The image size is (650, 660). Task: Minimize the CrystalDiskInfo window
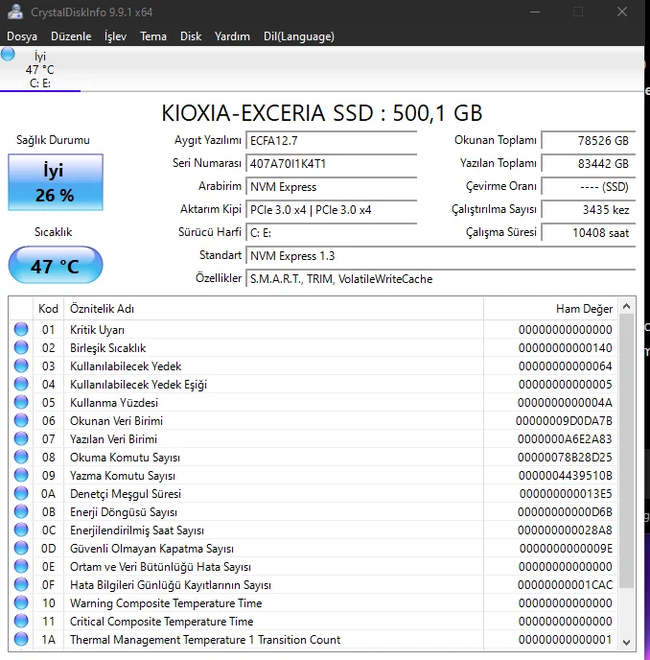click(535, 12)
